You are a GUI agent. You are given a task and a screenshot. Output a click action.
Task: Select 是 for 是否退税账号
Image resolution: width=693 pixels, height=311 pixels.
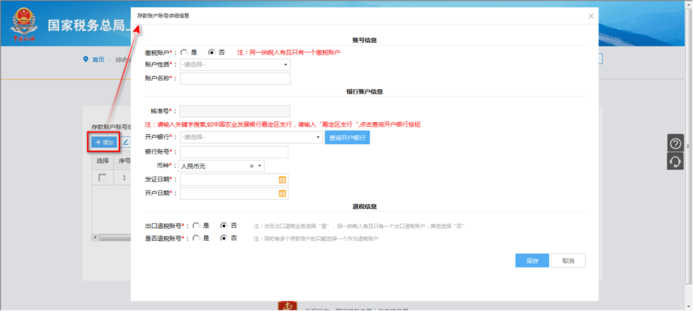[196, 238]
